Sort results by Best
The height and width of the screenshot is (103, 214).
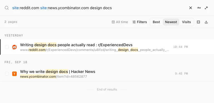[156, 22]
